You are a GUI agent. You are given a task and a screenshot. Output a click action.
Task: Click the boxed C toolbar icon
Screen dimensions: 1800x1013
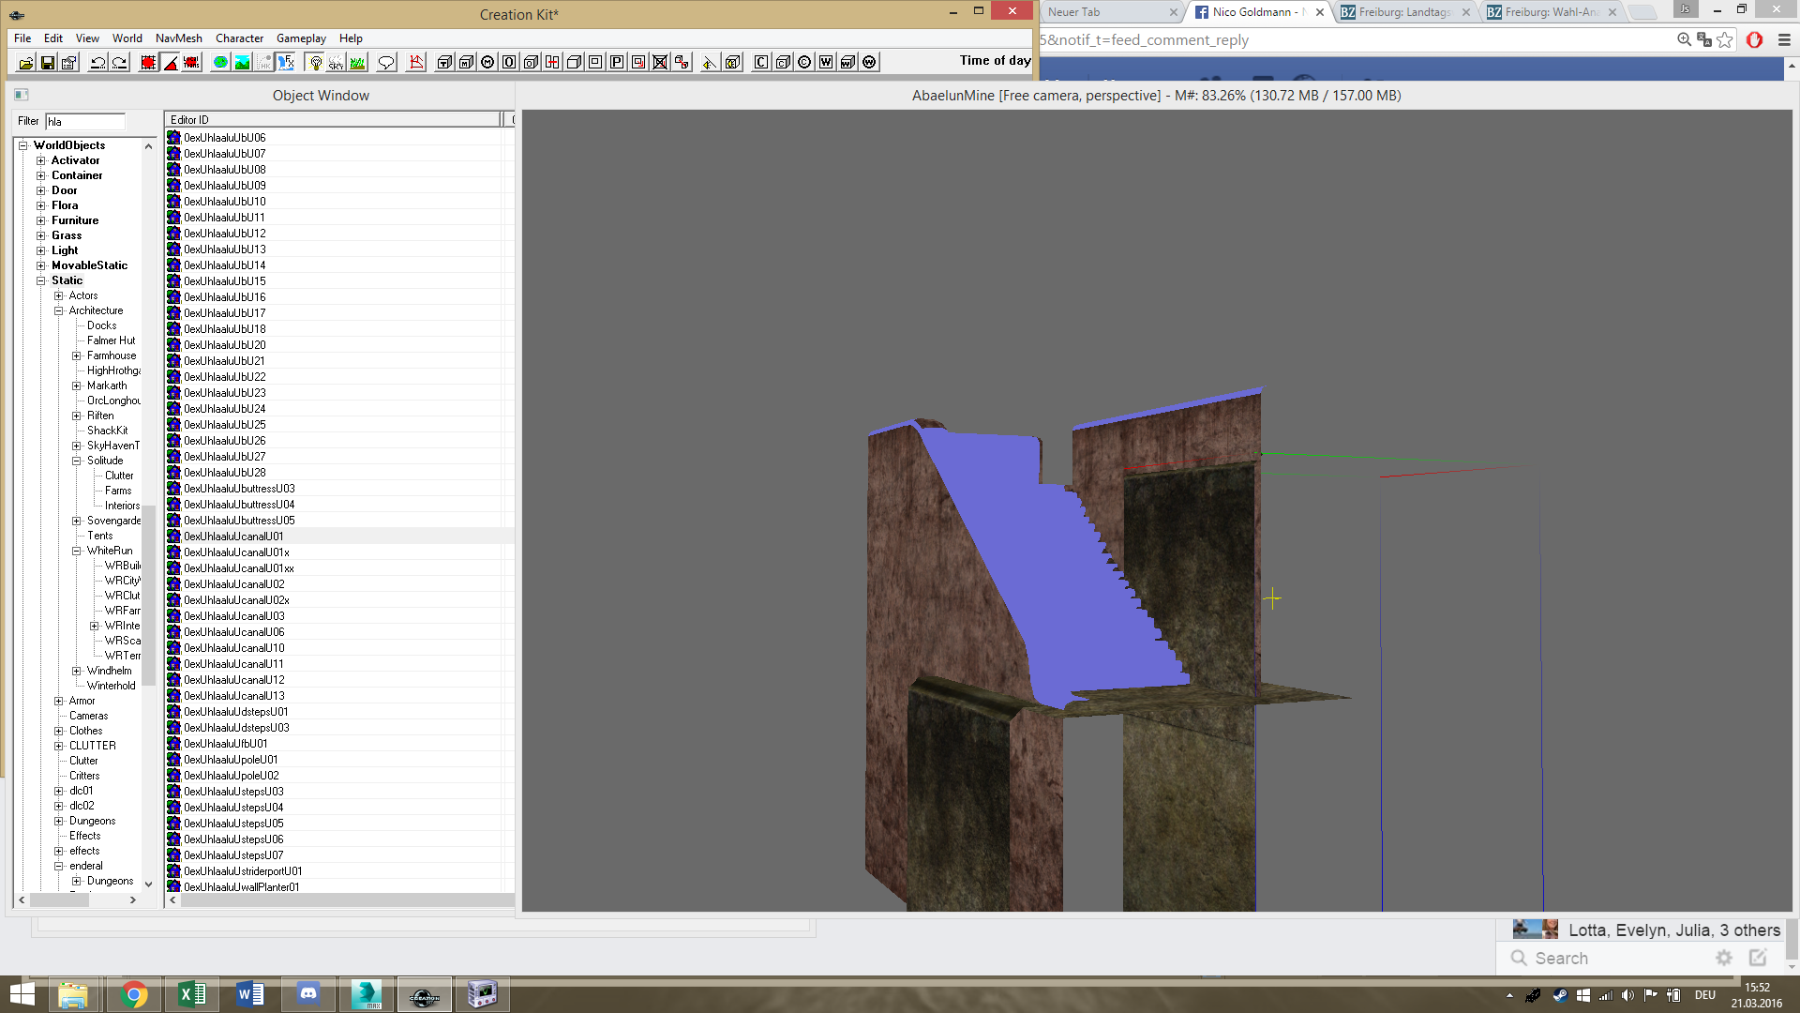[761, 63]
